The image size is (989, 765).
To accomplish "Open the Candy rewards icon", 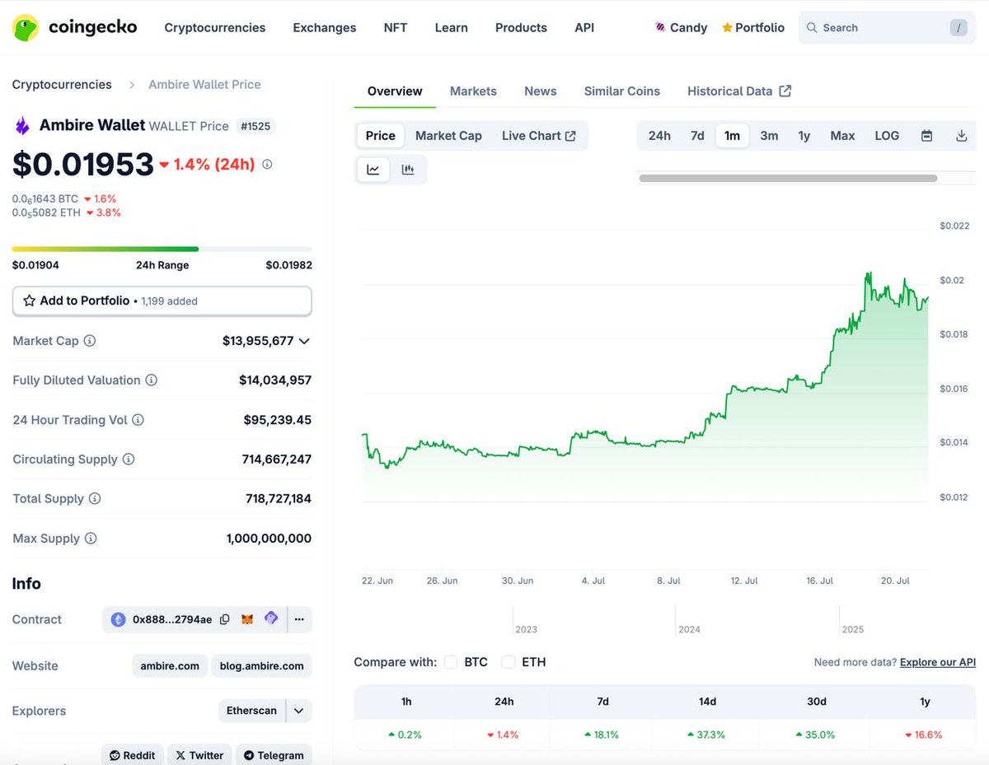I will [660, 27].
